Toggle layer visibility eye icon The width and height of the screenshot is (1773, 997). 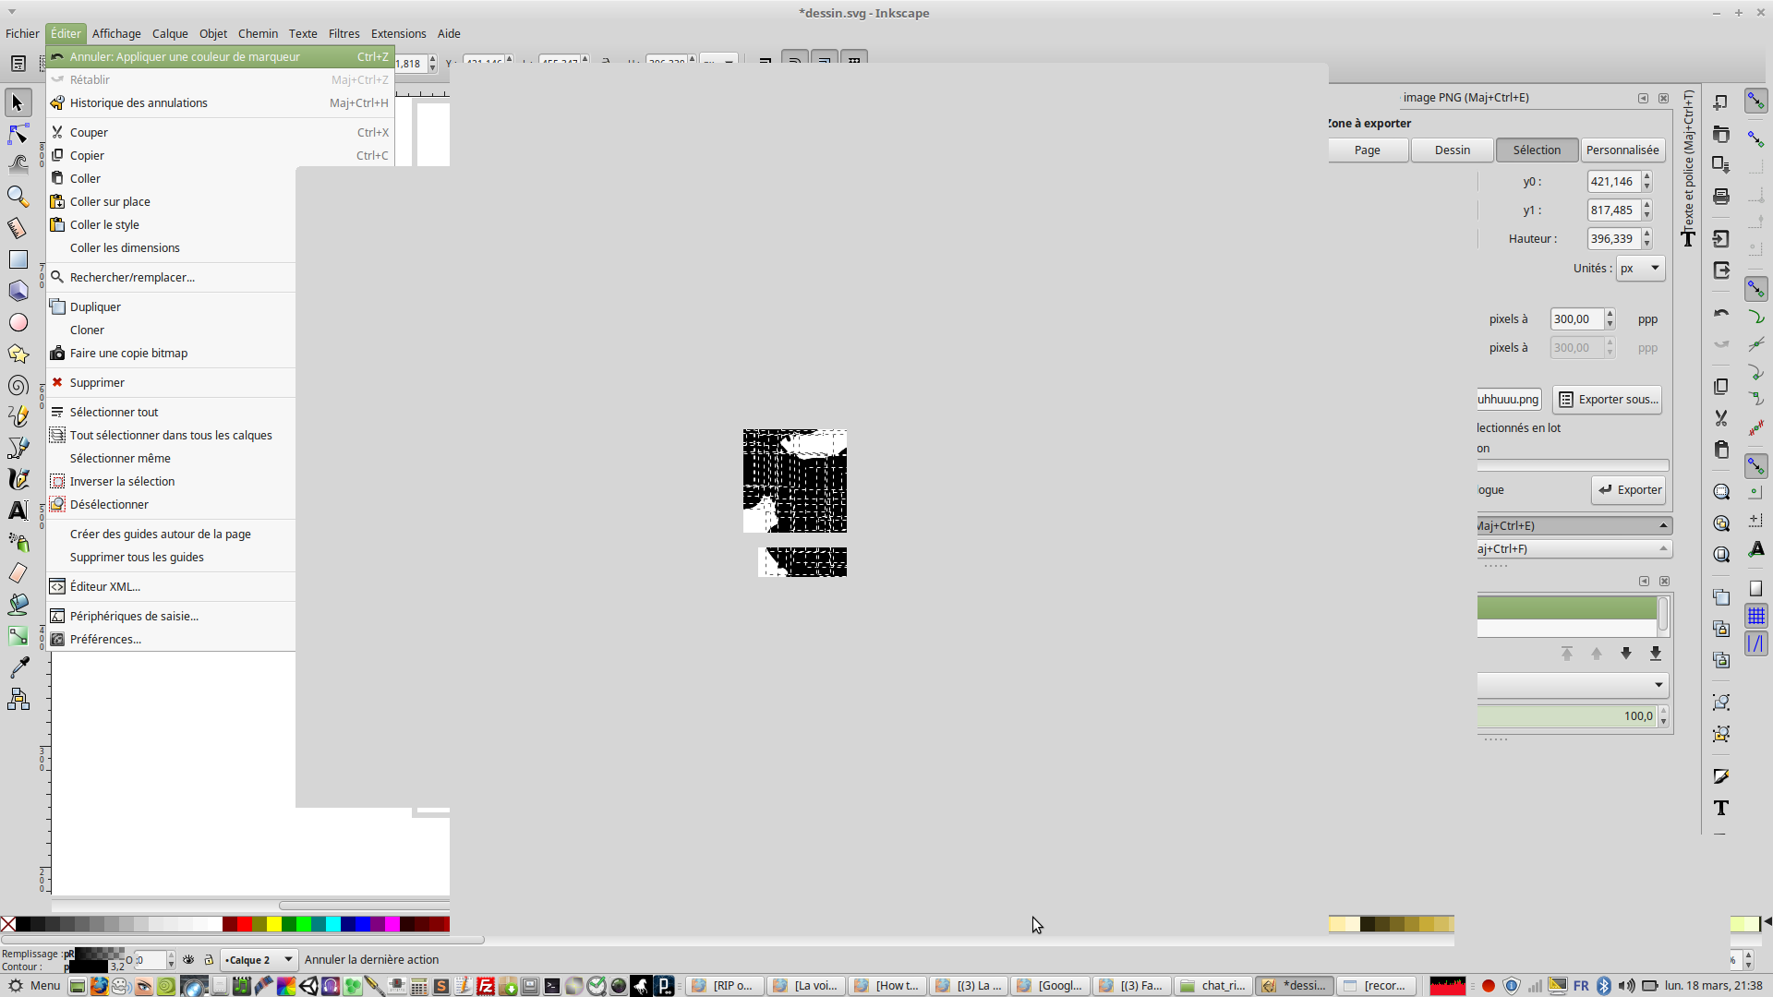(x=188, y=960)
